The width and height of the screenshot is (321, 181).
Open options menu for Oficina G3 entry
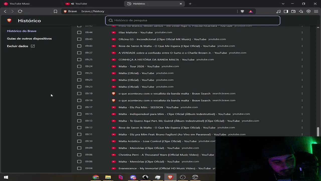pyautogui.click(x=302, y=39)
